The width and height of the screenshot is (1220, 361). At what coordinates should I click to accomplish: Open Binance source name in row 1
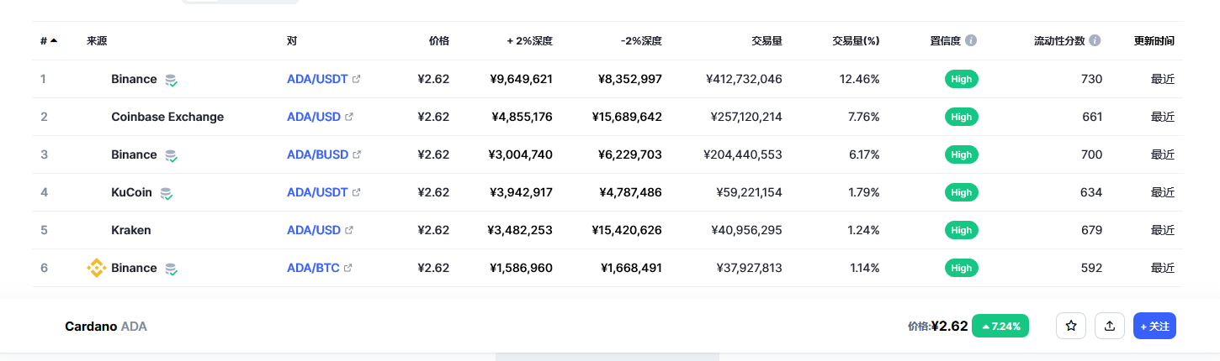[x=134, y=79]
